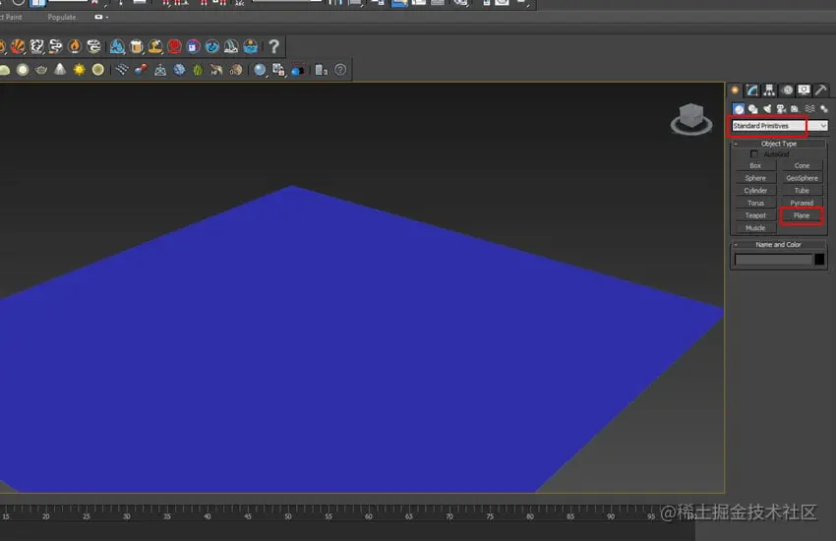Click the Pyramid primitive button
Viewport: 836px width, 541px height.
coord(802,203)
